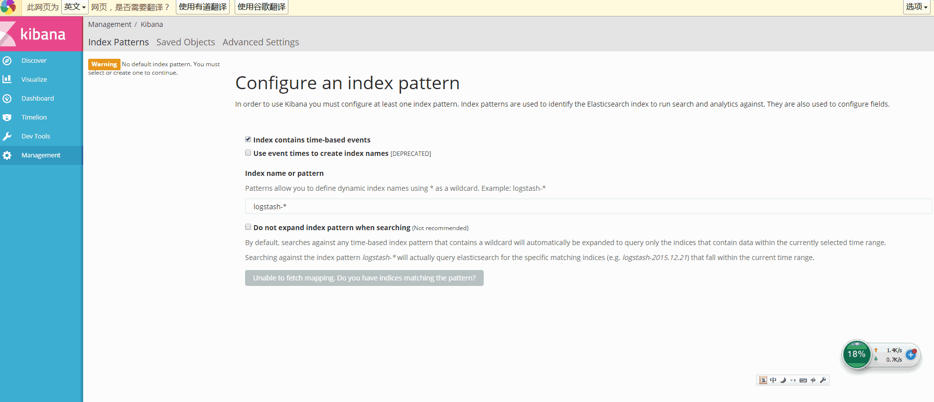Click the Kibana breadcrumb link
The width and height of the screenshot is (934, 402).
click(x=152, y=24)
